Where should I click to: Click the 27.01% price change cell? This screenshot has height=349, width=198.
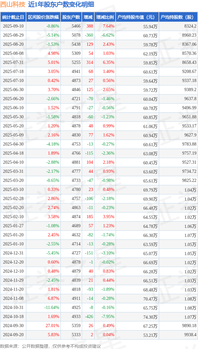52,326
